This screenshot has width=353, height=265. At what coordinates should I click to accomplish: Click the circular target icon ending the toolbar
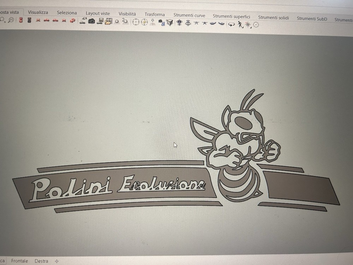click(x=256, y=25)
